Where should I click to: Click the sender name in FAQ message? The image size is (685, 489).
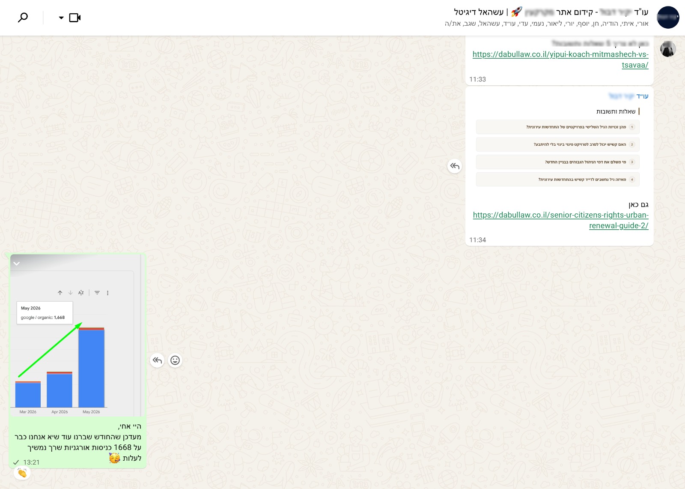point(628,96)
